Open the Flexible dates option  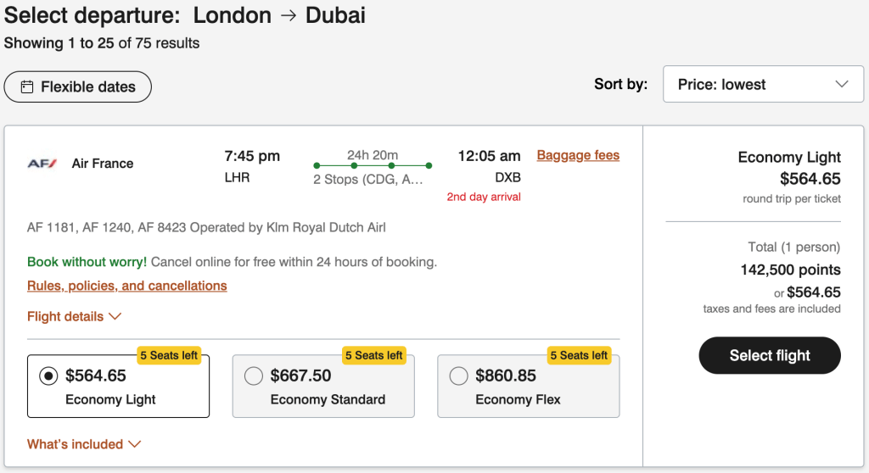pyautogui.click(x=78, y=86)
